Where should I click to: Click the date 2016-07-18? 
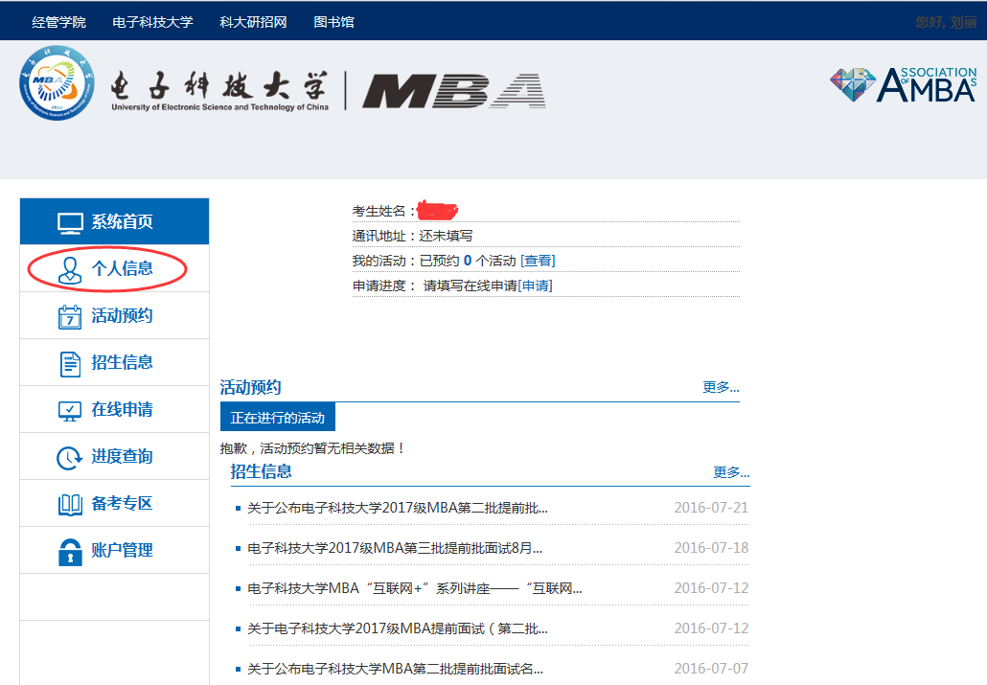(711, 548)
